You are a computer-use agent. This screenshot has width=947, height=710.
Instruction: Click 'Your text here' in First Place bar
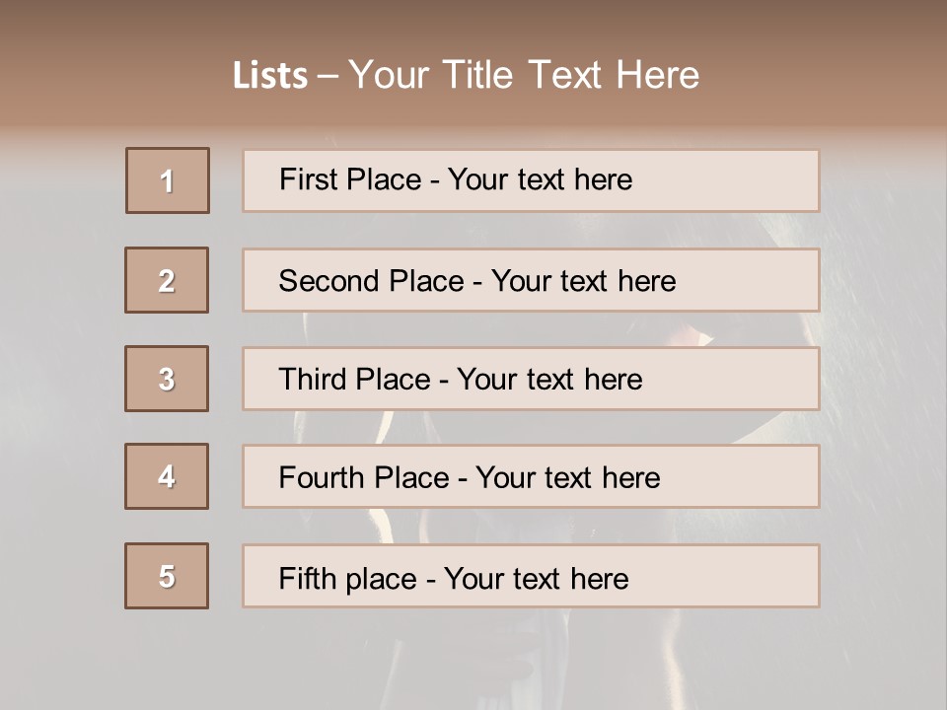tap(540, 179)
